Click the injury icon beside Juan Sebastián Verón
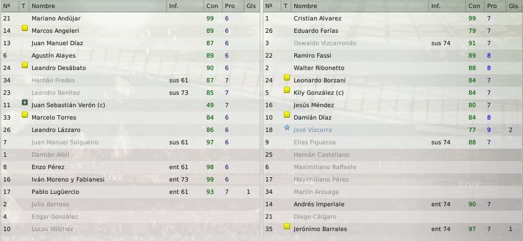The image size is (523, 241). (24, 102)
